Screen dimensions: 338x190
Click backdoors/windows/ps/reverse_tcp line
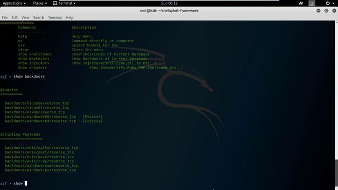coord(40,170)
